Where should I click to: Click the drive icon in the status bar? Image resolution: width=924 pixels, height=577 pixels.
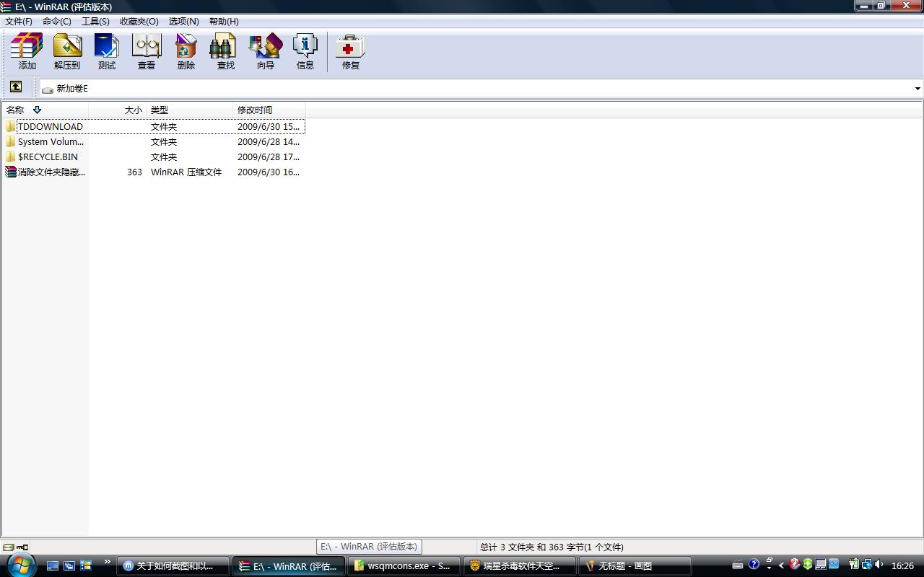[x=8, y=547]
